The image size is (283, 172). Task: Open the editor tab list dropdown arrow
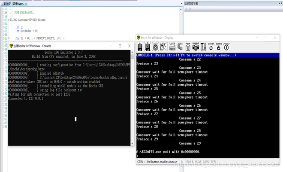181,3
